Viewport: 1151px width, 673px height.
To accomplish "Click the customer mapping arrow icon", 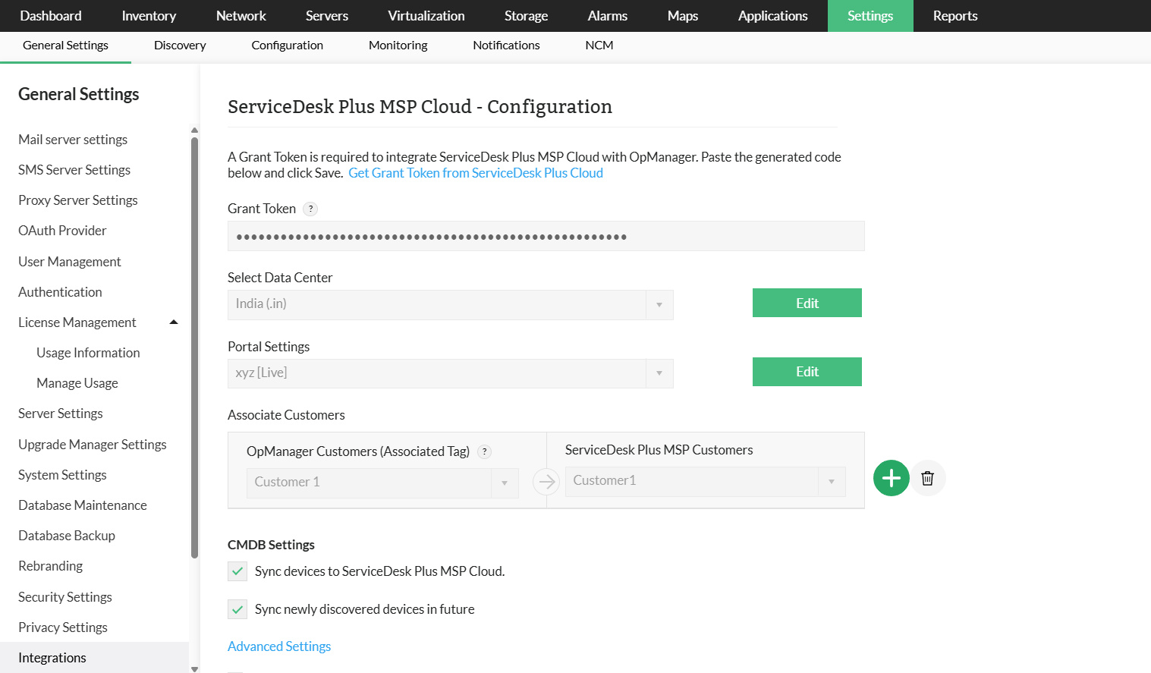I will point(546,481).
